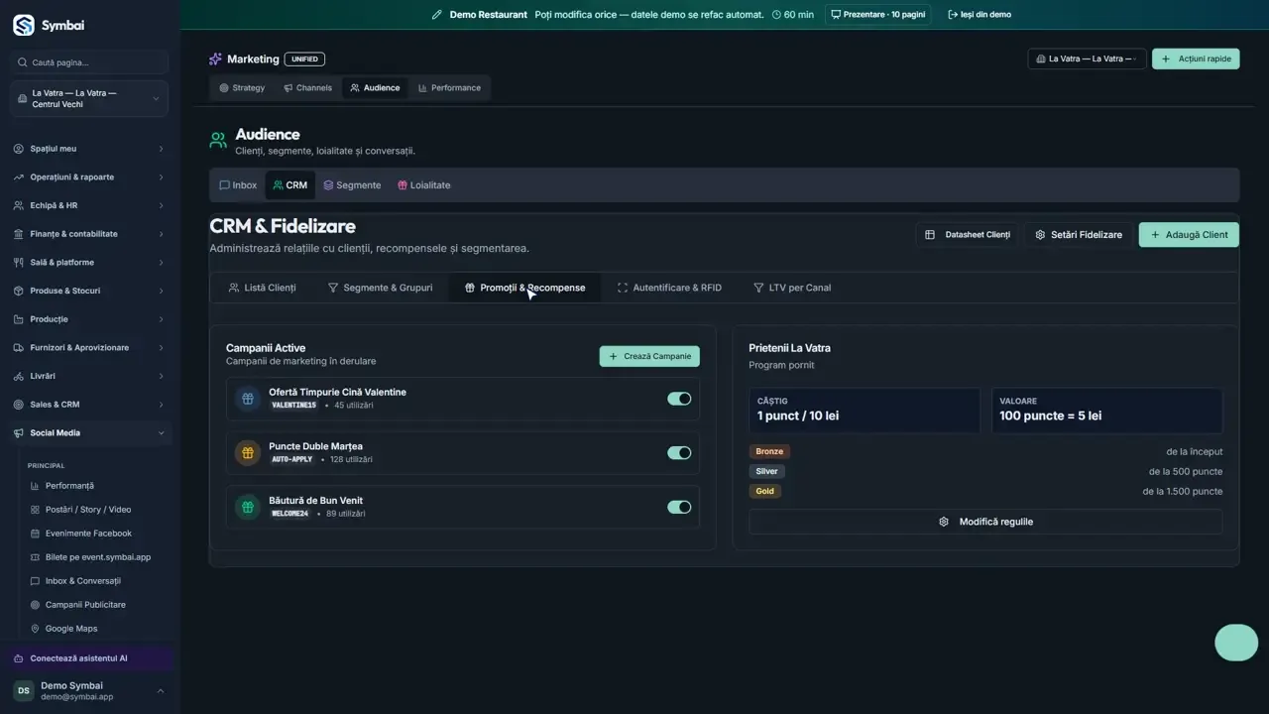Click gift icon of Puncte Duble Marțea

tap(248, 452)
